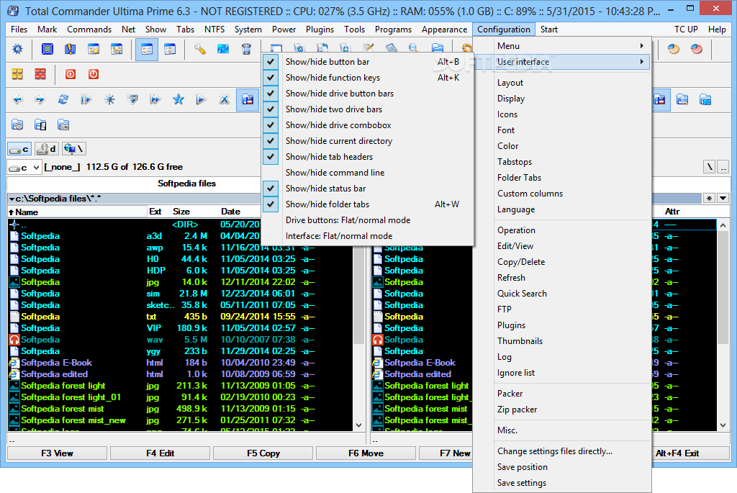This screenshot has width=737, height=493.
Task: Click the red pie chart icon
Action: tap(697, 49)
